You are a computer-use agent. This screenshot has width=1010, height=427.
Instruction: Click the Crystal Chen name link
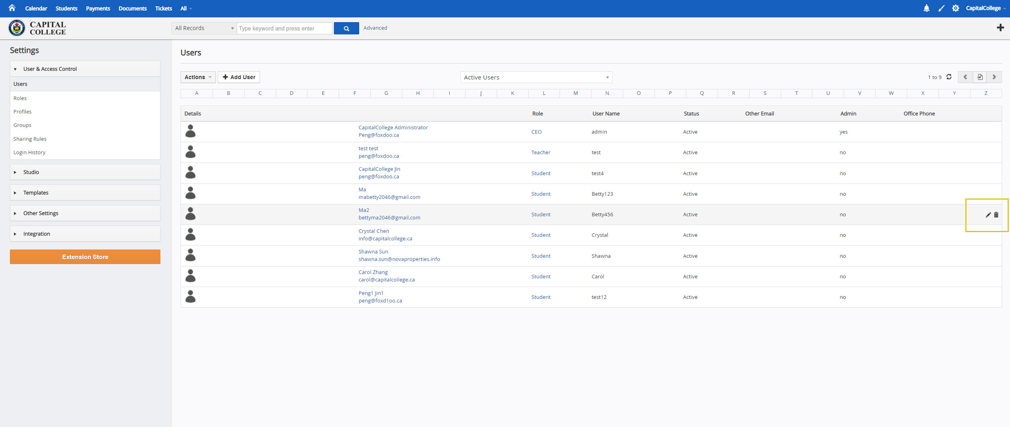point(374,231)
